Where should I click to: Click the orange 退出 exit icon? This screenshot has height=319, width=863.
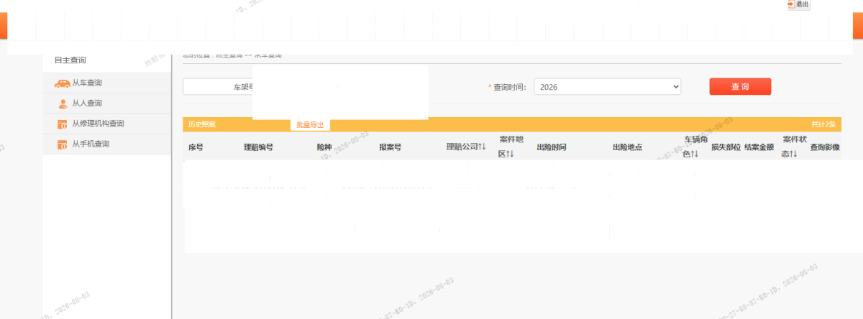tap(791, 4)
